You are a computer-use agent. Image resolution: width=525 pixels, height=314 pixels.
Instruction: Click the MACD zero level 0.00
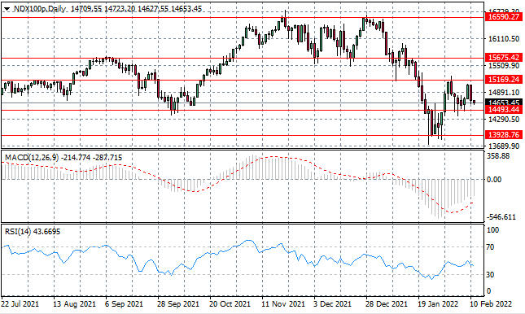tap(494, 180)
